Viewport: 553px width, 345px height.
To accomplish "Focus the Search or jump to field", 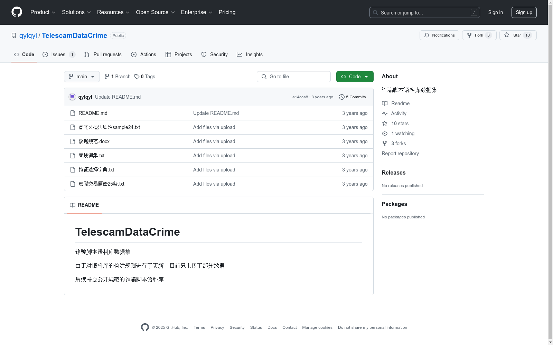I will pyautogui.click(x=424, y=12).
